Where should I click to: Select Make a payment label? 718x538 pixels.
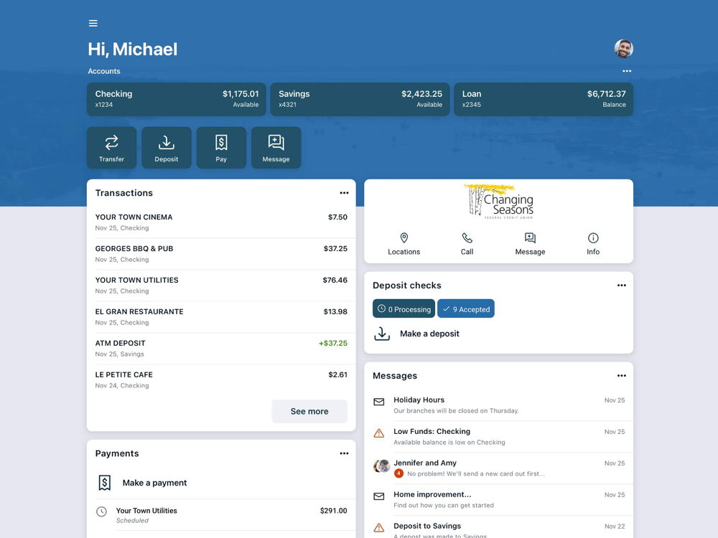click(x=155, y=483)
